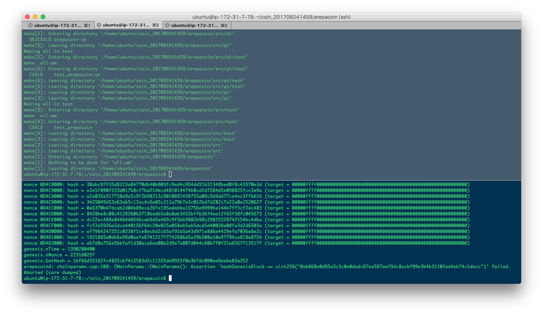The width and height of the screenshot is (543, 315).
Task: Click the window title bar showing arepacoin path
Action: (x=271, y=17)
